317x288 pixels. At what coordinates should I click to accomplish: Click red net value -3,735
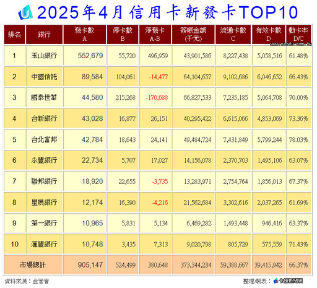click(x=160, y=181)
